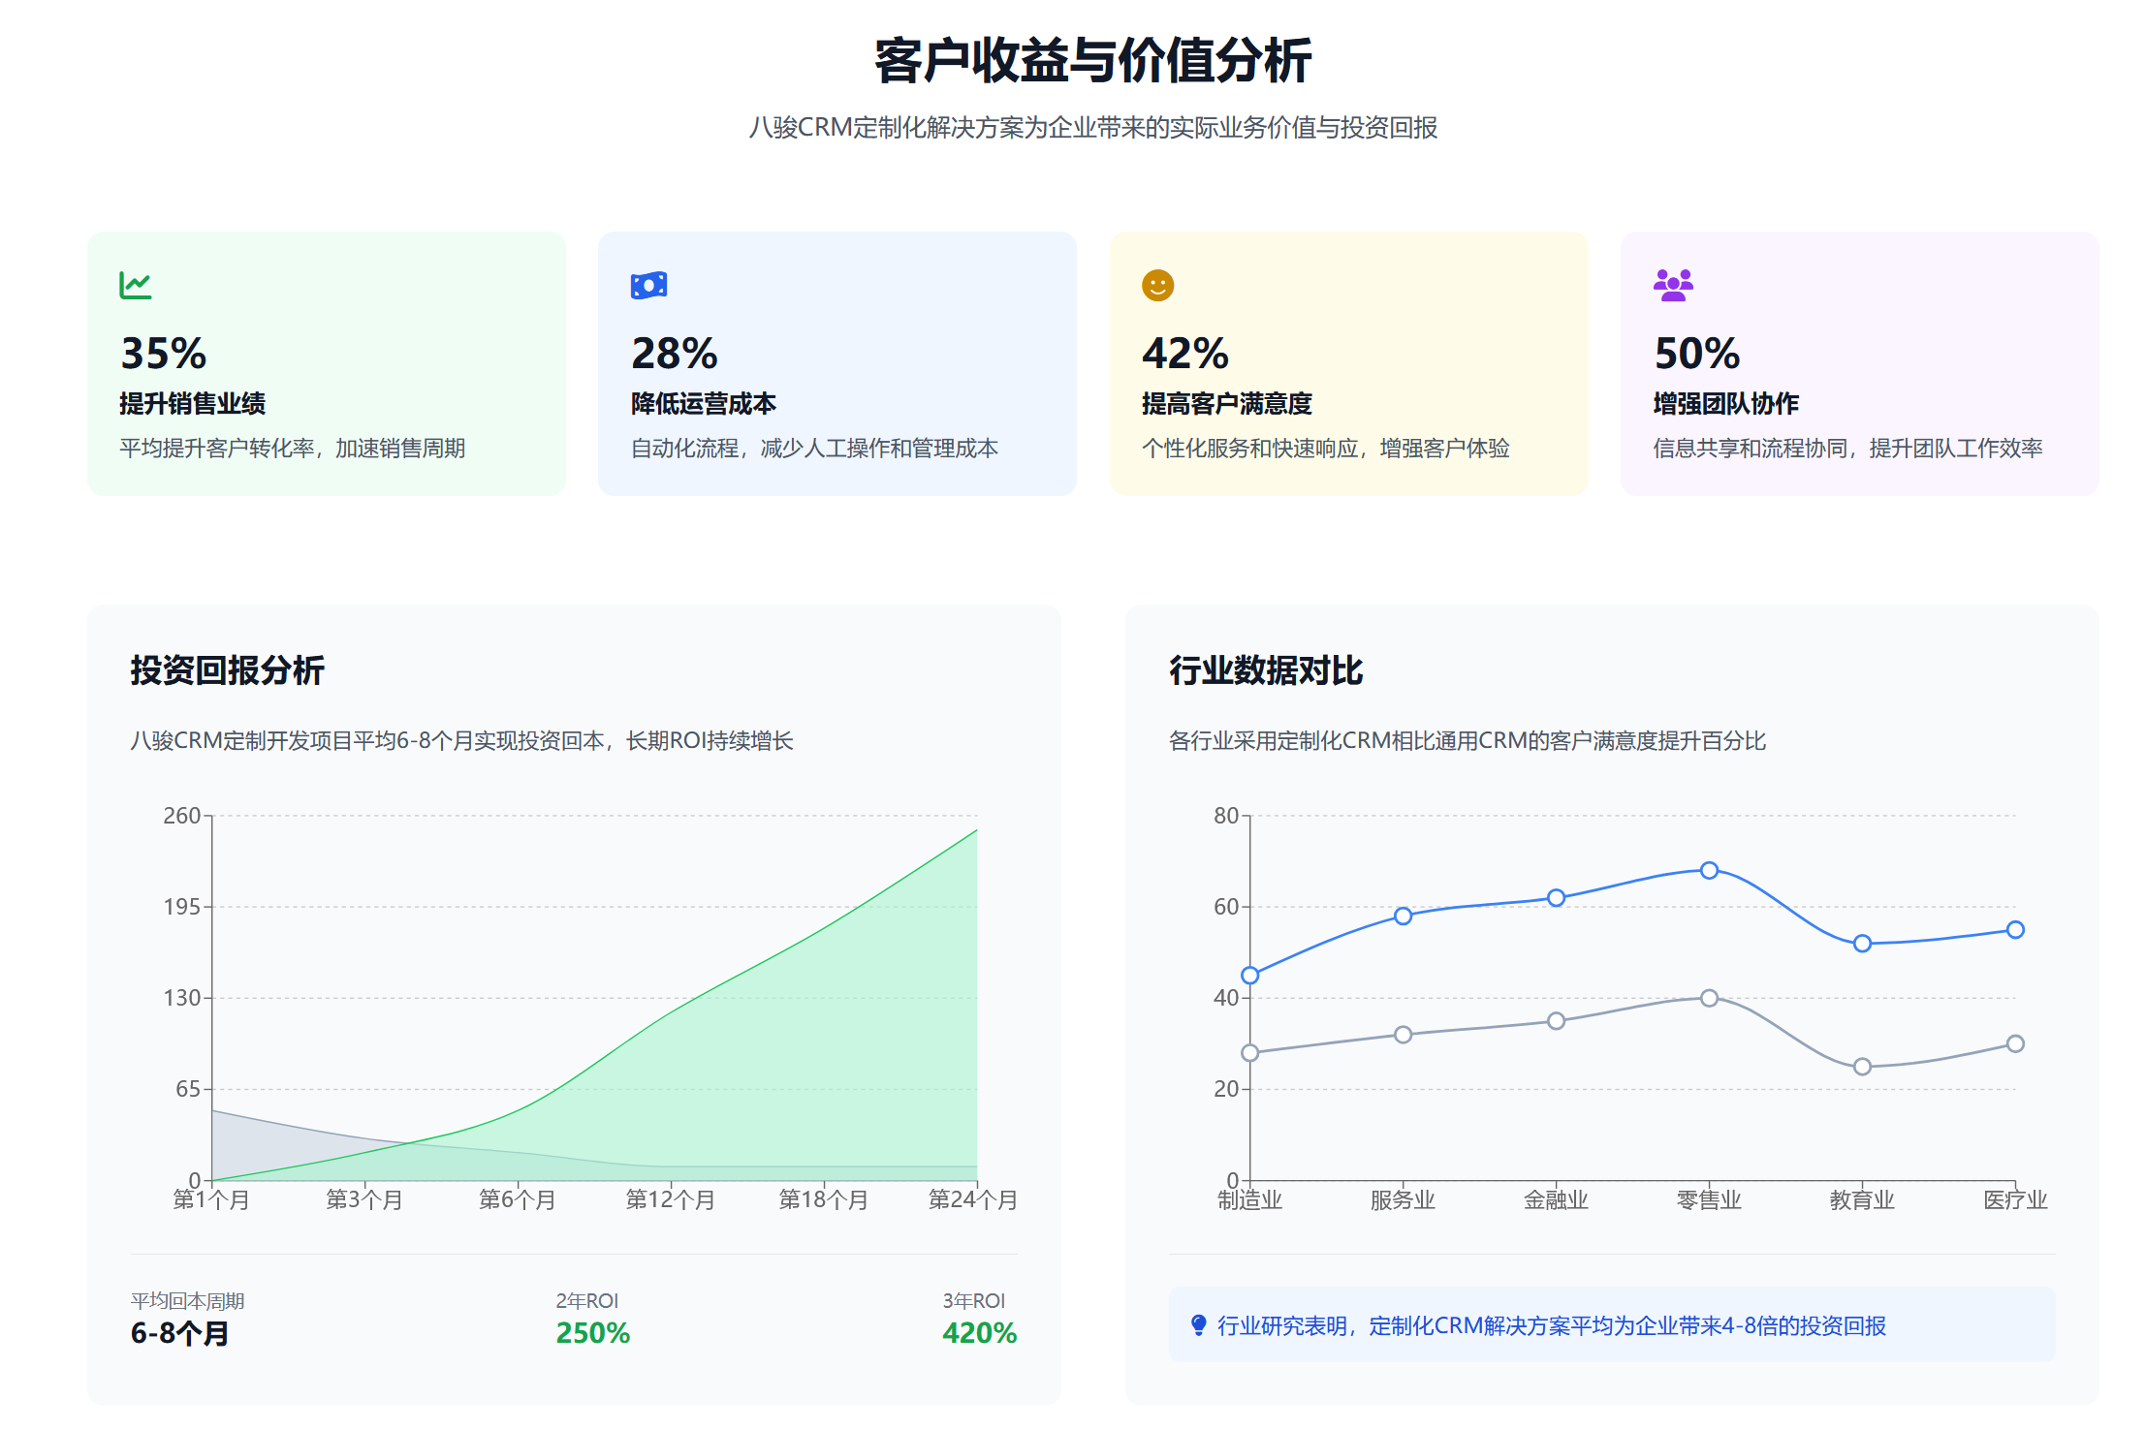
Task: Click the 6-8个月 payback period value
Action: tap(180, 1333)
